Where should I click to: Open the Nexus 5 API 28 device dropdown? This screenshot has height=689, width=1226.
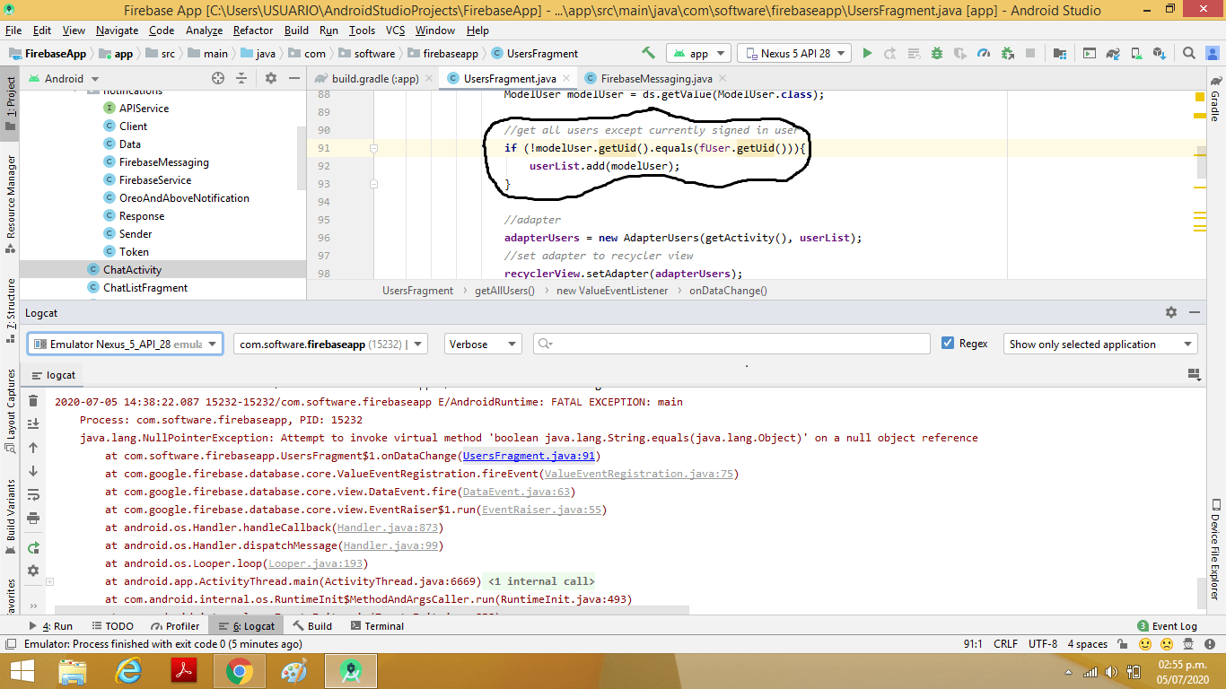tap(793, 53)
